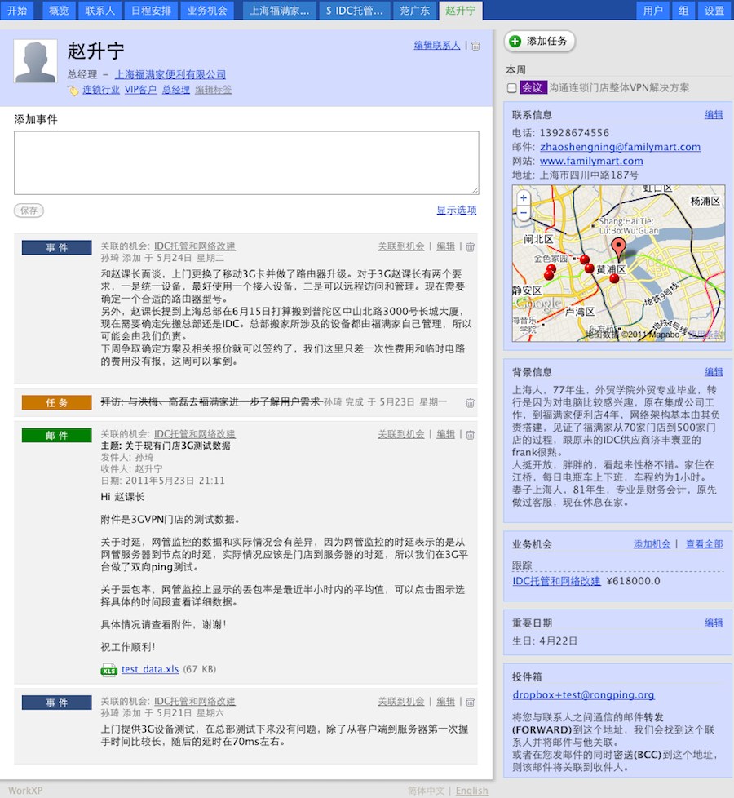This screenshot has height=798, width=734.
Task: Click trash icon on 5月21日 event entry
Action: coord(470,702)
